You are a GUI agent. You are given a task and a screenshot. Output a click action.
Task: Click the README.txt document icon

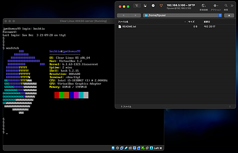(x=120, y=26)
